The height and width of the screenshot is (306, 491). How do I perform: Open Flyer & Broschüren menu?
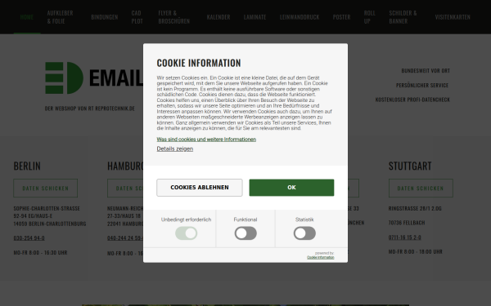coord(173,17)
